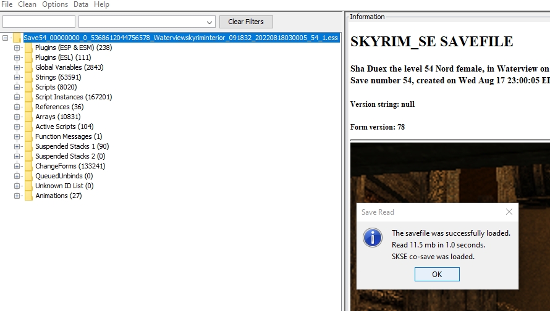Expand Active Scripts (104) node
Screen dimensions: 550x311
pyautogui.click(x=17, y=126)
